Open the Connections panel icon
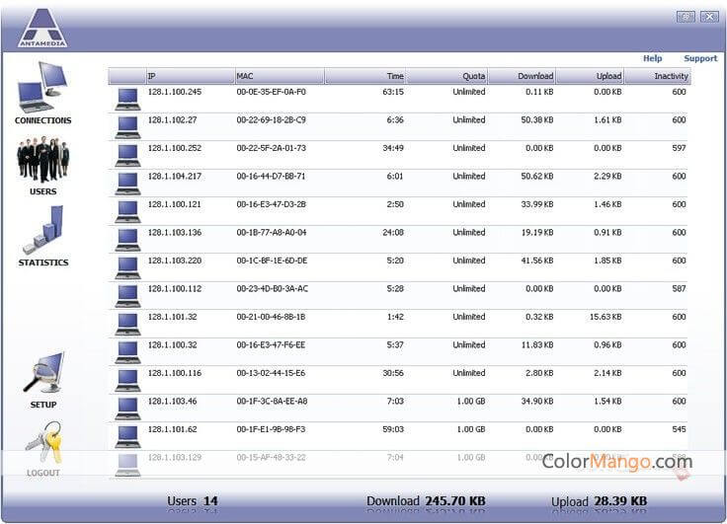The height and width of the screenshot is (524, 727). 42,89
